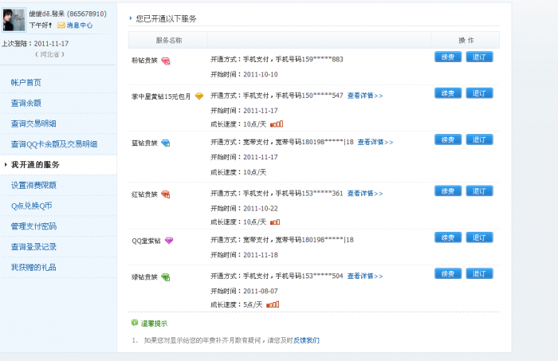
Task: Click the start date 2011-08-07
Action: 261,291
